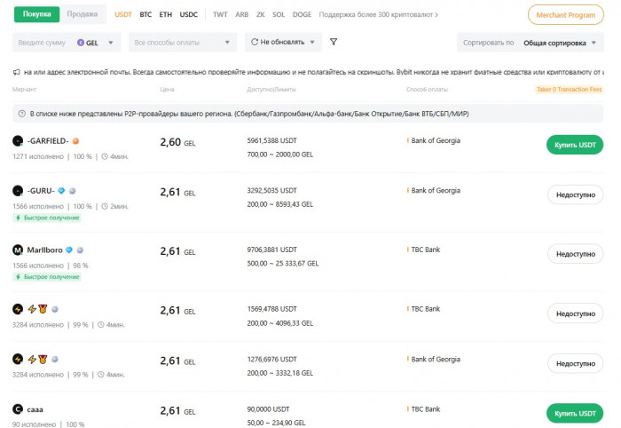
Task: Click lightning icon in Marllboro fast receipt tag
Action: coord(18,277)
